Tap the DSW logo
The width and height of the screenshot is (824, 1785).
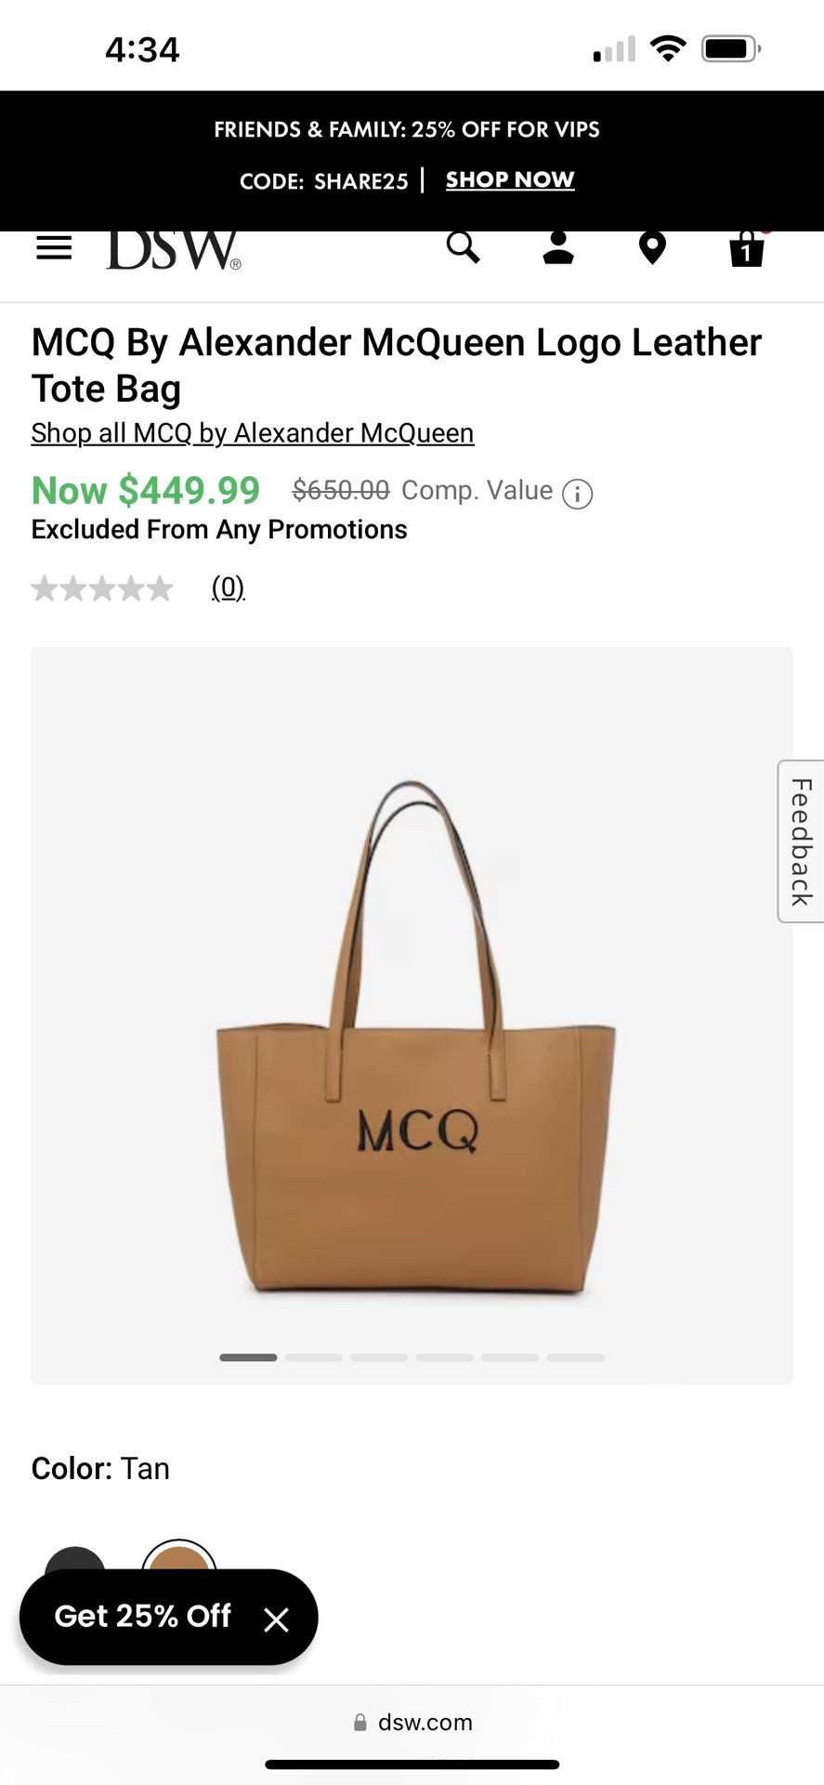tap(174, 248)
